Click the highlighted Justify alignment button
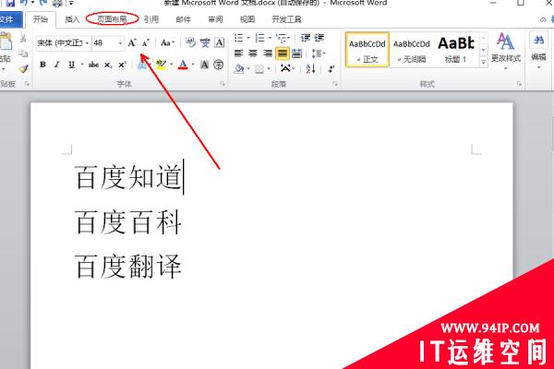The height and width of the screenshot is (369, 554). [283, 54]
